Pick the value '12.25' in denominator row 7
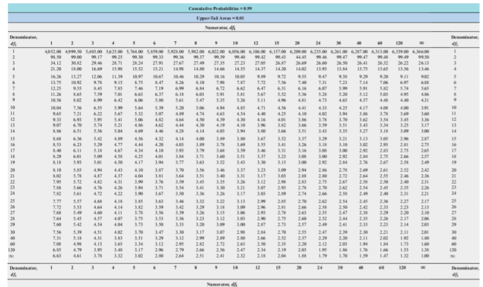This screenshot has height=287, width=483. pos(56,88)
